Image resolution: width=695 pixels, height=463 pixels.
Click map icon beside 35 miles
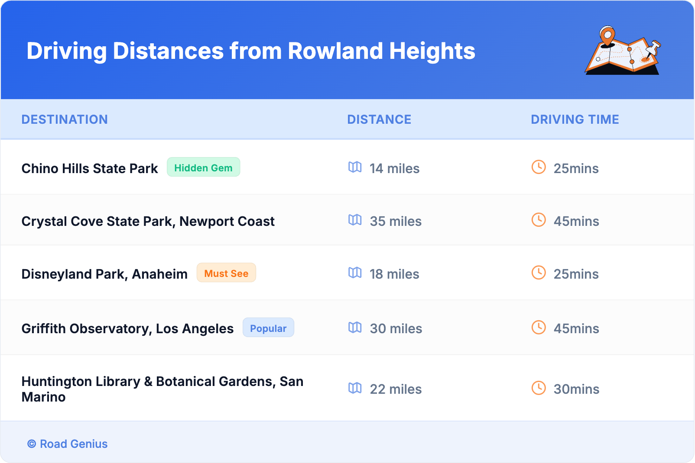click(x=355, y=220)
